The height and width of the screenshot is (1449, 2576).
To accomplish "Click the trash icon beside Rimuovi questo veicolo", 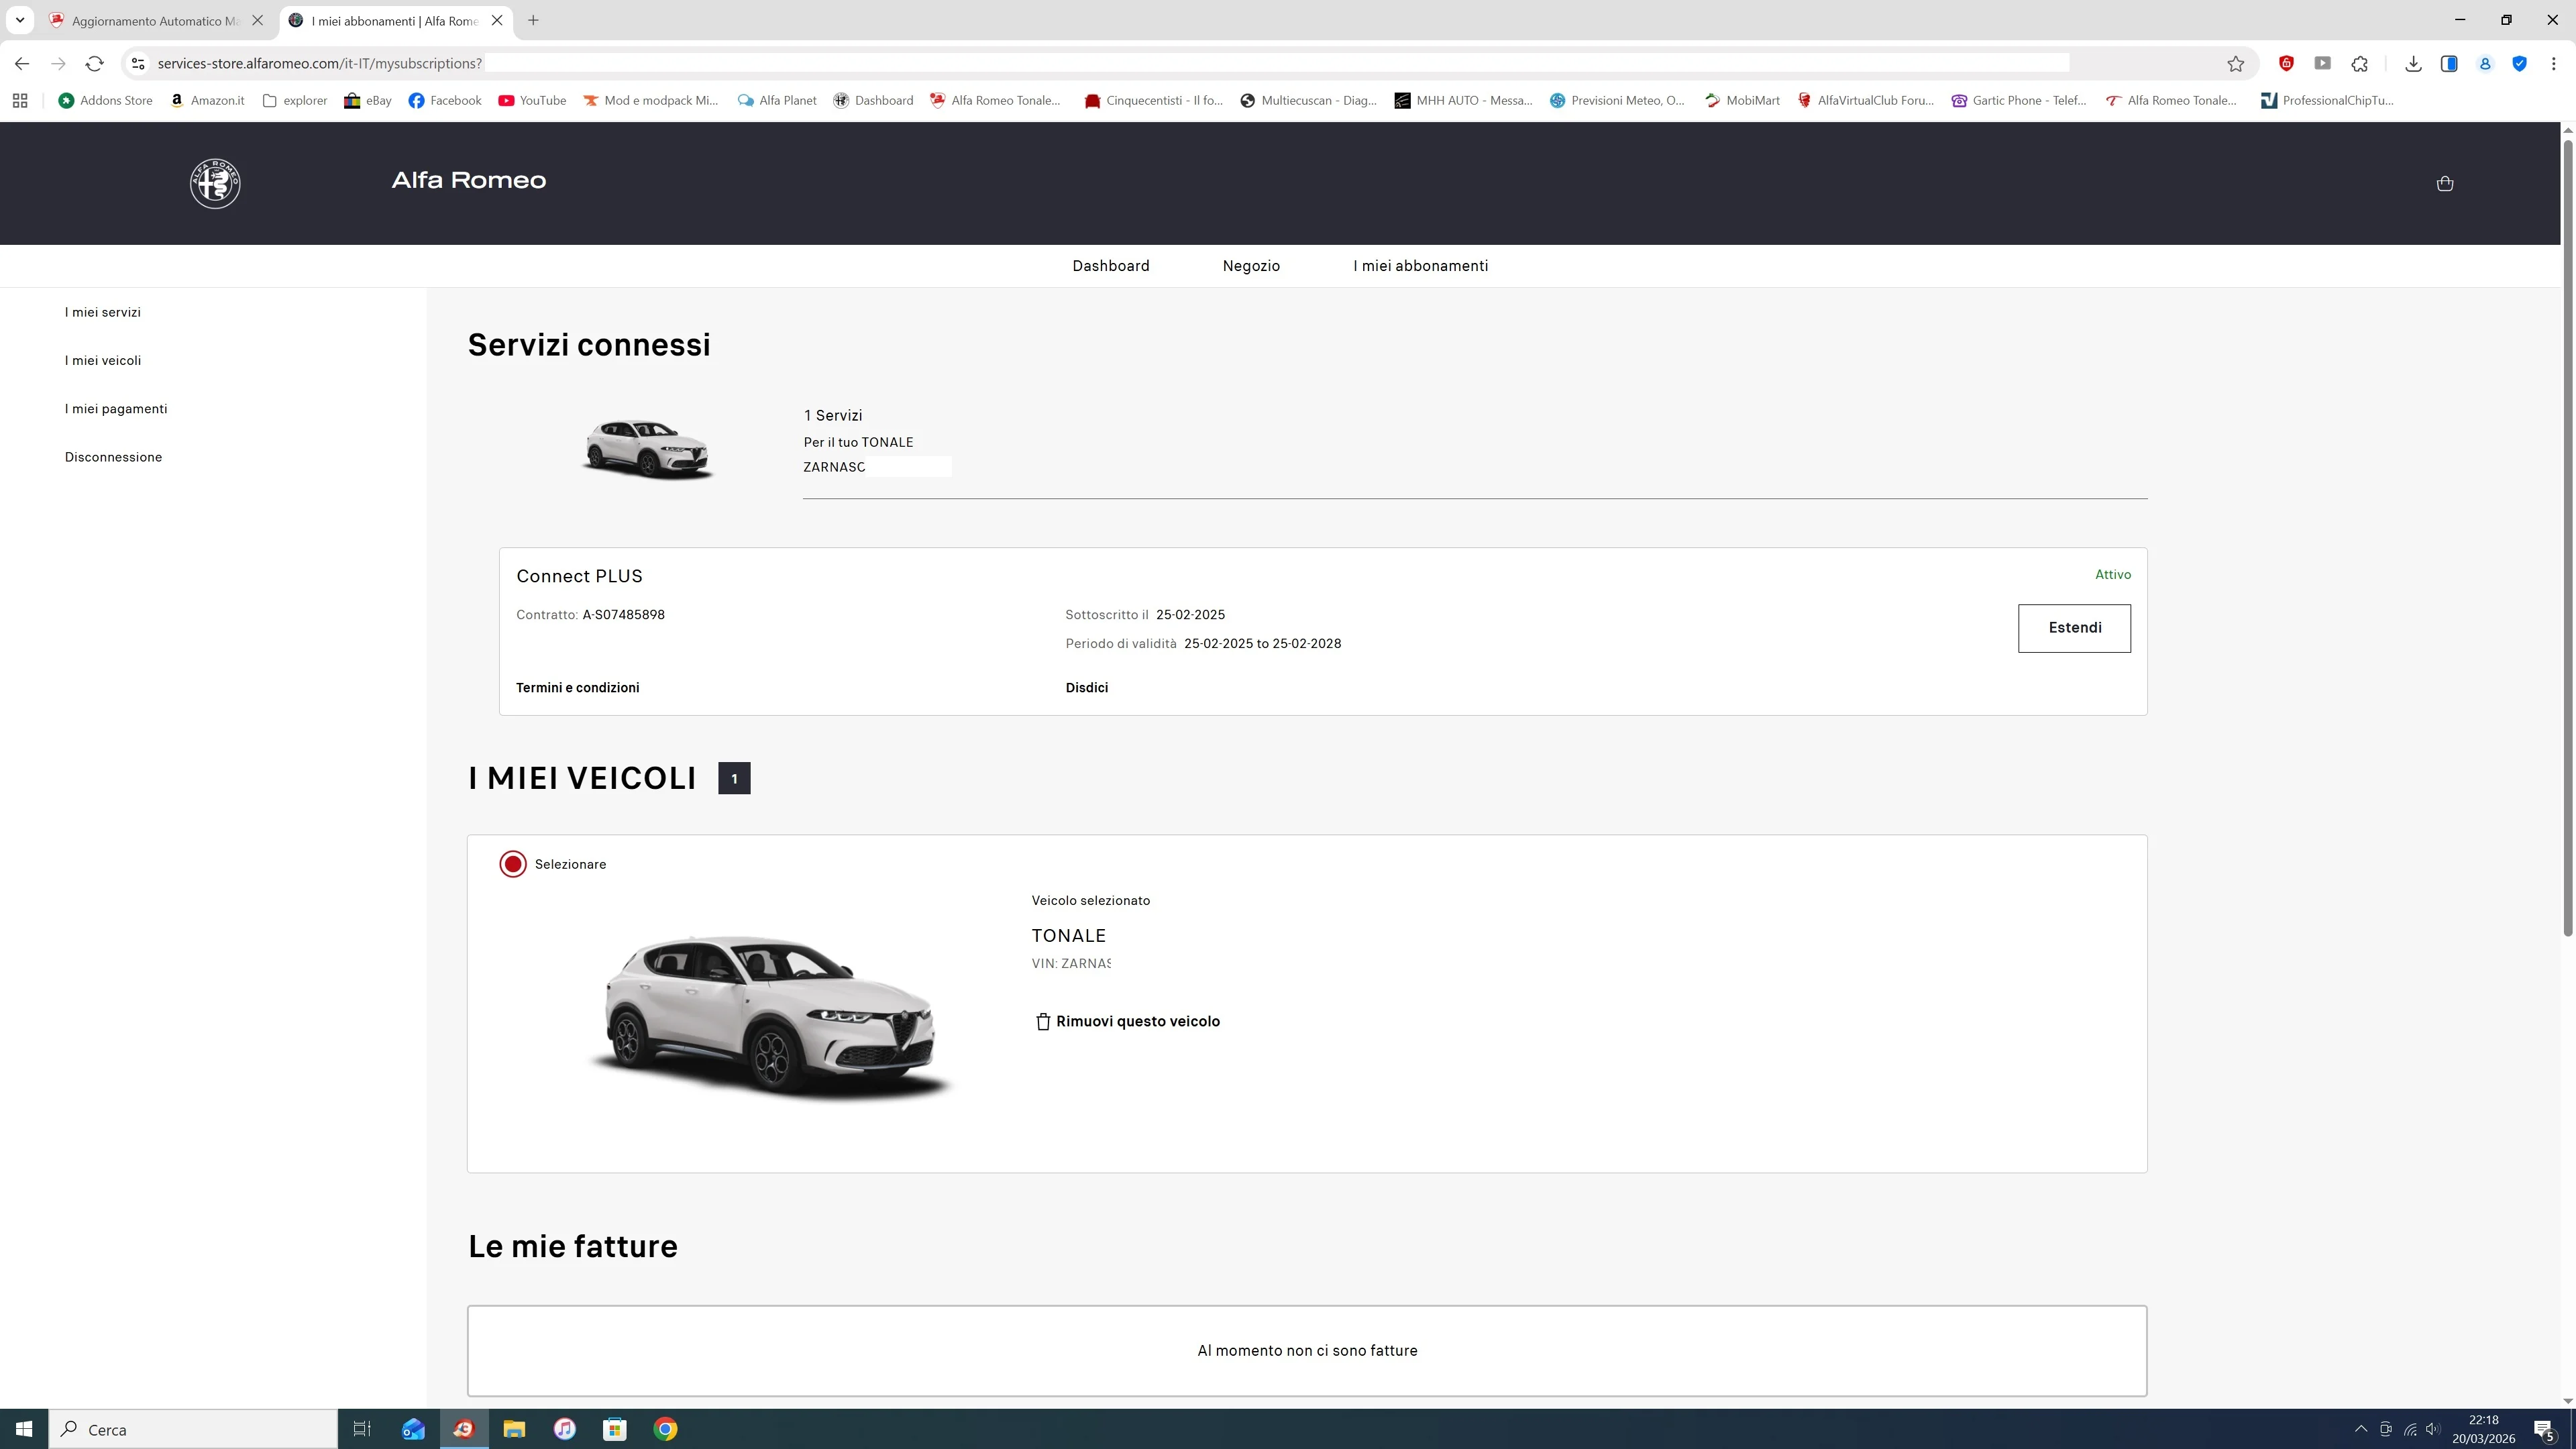I will point(1043,1021).
